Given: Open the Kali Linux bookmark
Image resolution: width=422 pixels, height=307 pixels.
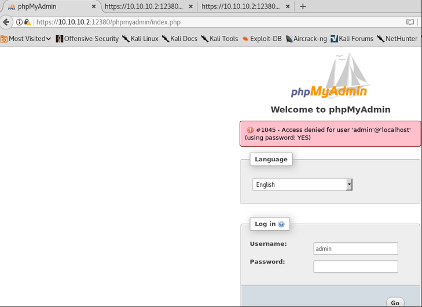Looking at the screenshot, I should coord(140,39).
